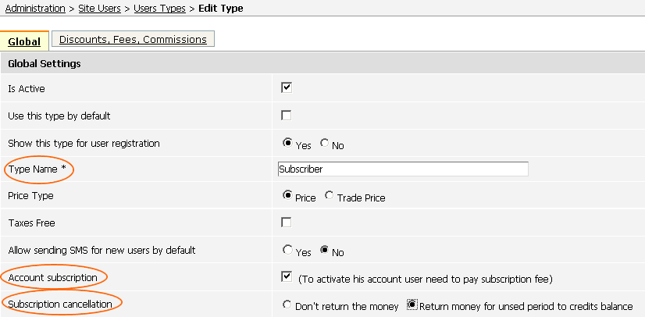Go to Site Users breadcrumb

[x=99, y=9]
